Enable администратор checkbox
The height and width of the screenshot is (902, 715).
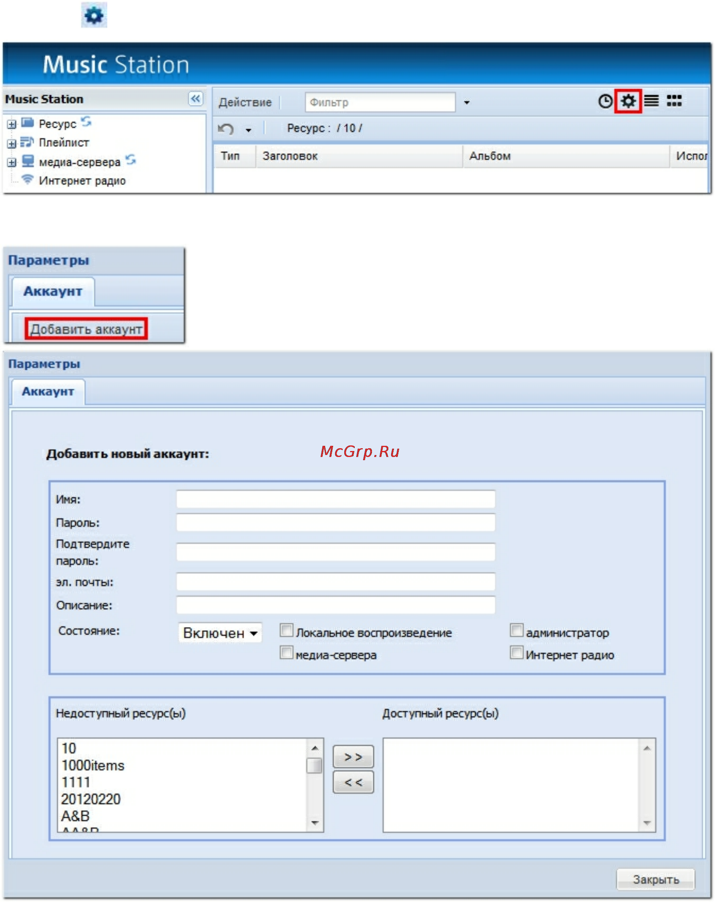516,630
